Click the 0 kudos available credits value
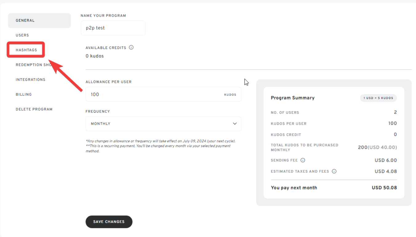 point(94,56)
